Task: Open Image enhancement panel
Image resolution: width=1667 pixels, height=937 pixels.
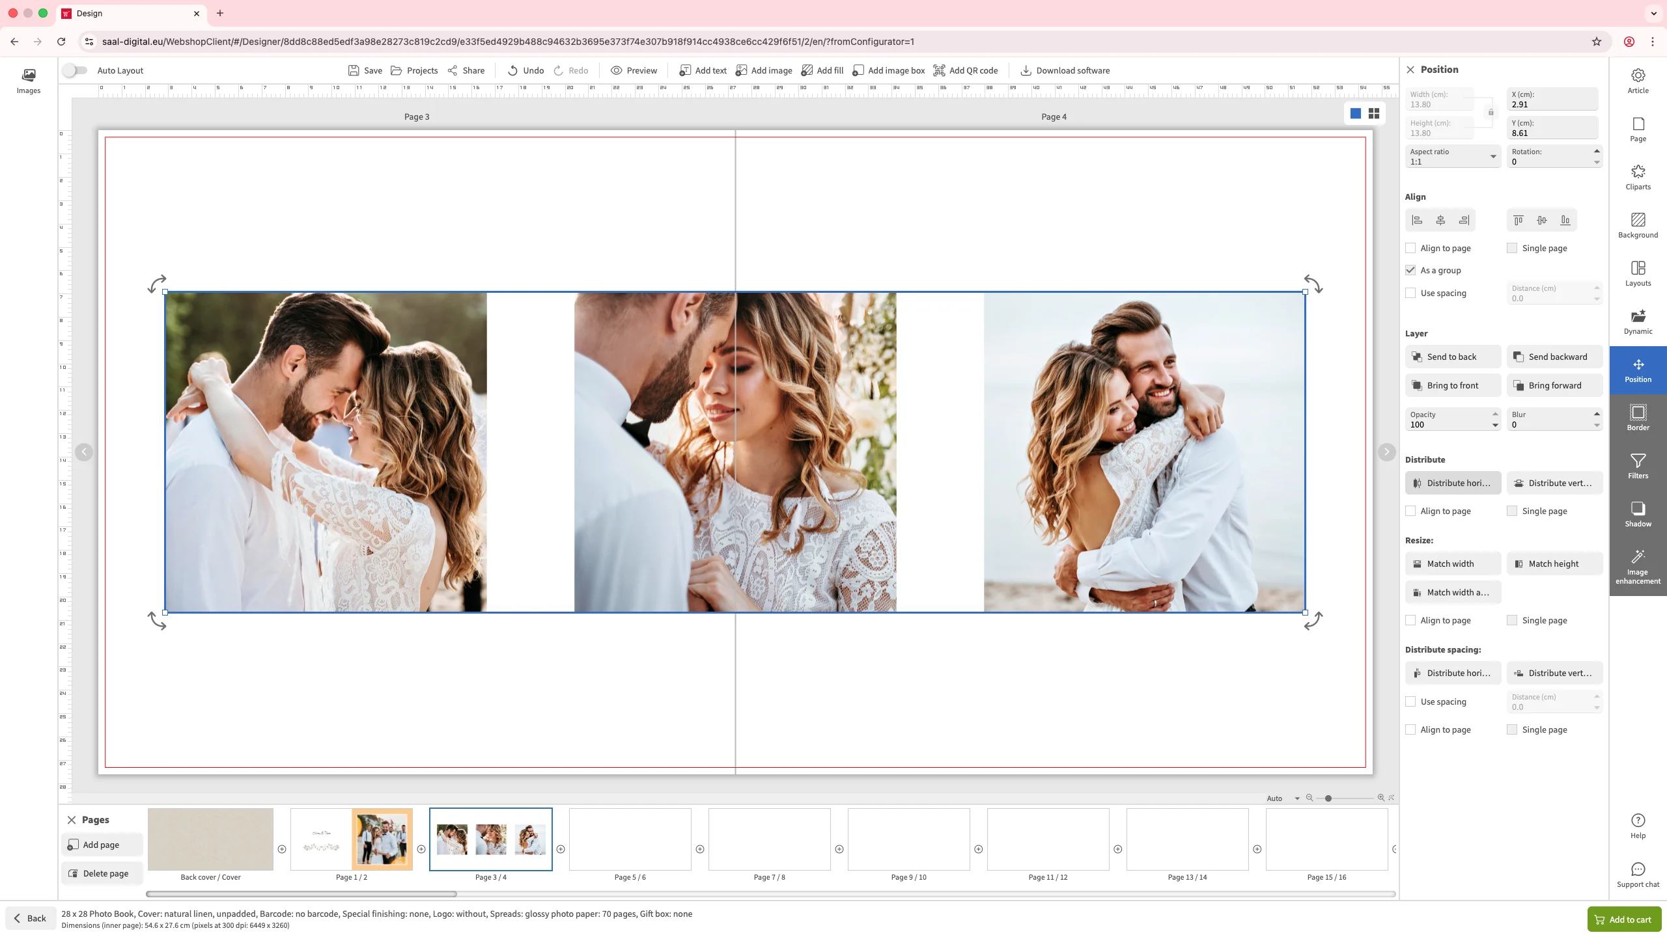Action: click(1638, 566)
